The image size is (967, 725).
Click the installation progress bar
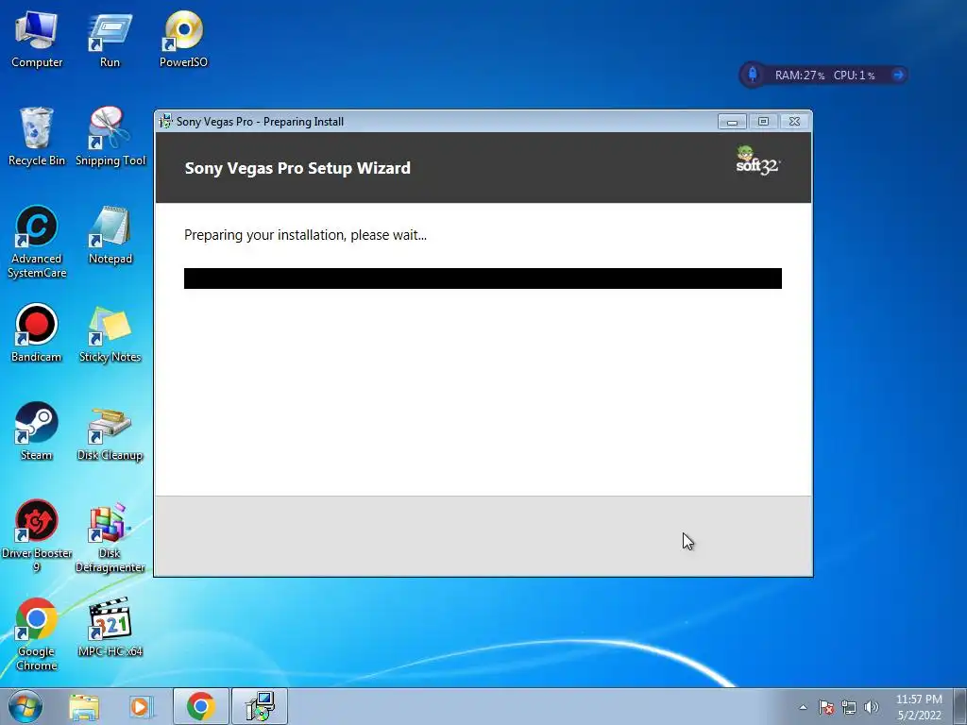tap(483, 278)
